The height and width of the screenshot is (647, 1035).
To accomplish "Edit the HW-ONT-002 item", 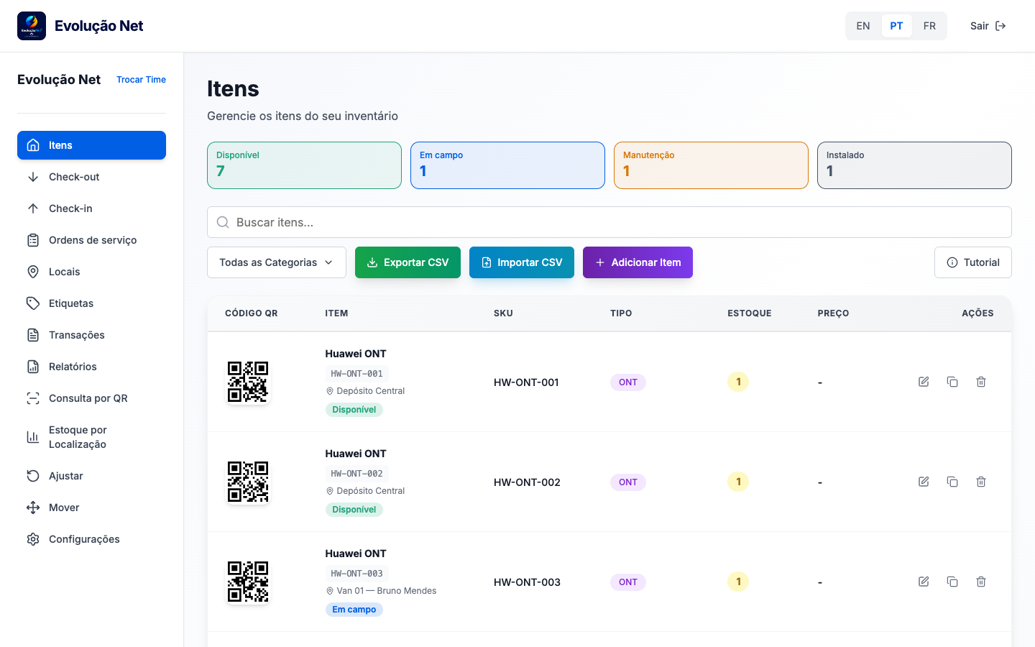I will [x=924, y=482].
